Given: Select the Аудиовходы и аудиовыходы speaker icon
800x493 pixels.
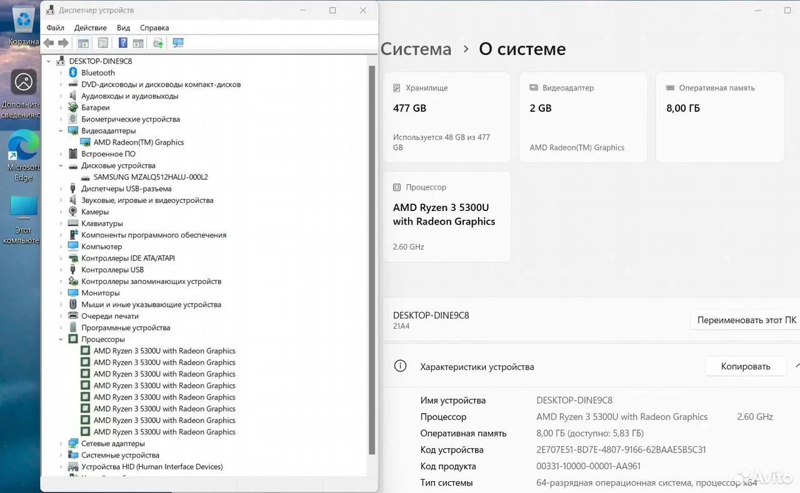Looking at the screenshot, I should point(73,96).
